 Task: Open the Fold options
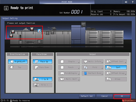93,67
